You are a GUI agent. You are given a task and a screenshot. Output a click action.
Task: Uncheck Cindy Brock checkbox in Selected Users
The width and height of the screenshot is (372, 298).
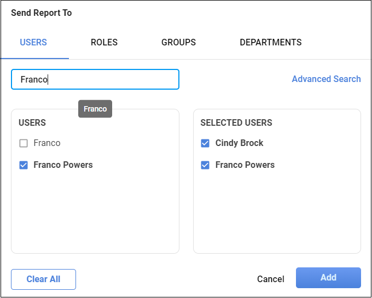coord(205,143)
